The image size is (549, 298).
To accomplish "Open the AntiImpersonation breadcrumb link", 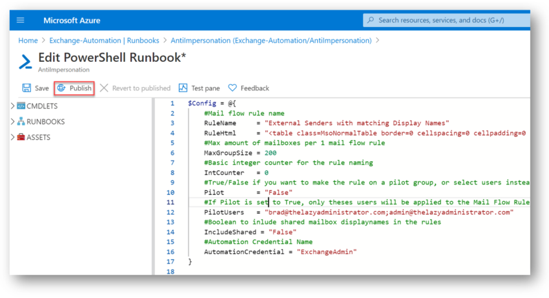I will (271, 41).
